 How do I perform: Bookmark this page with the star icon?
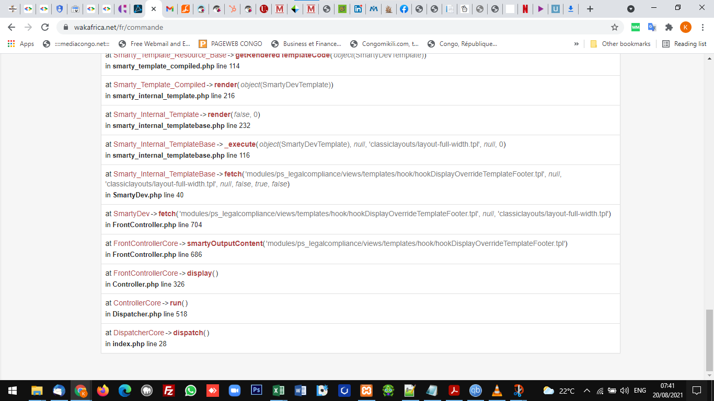point(615,27)
